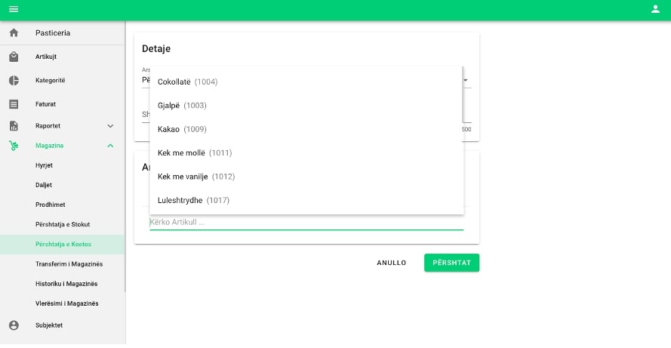Screen dimensions: 671x348
Task: Click the Raportet report icon
Action: coord(14,126)
